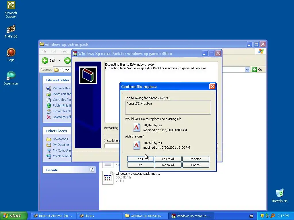Switch to windows-xp-extras-pack taskbar folder
This screenshot has height=220, width=294.
(x=145, y=216)
